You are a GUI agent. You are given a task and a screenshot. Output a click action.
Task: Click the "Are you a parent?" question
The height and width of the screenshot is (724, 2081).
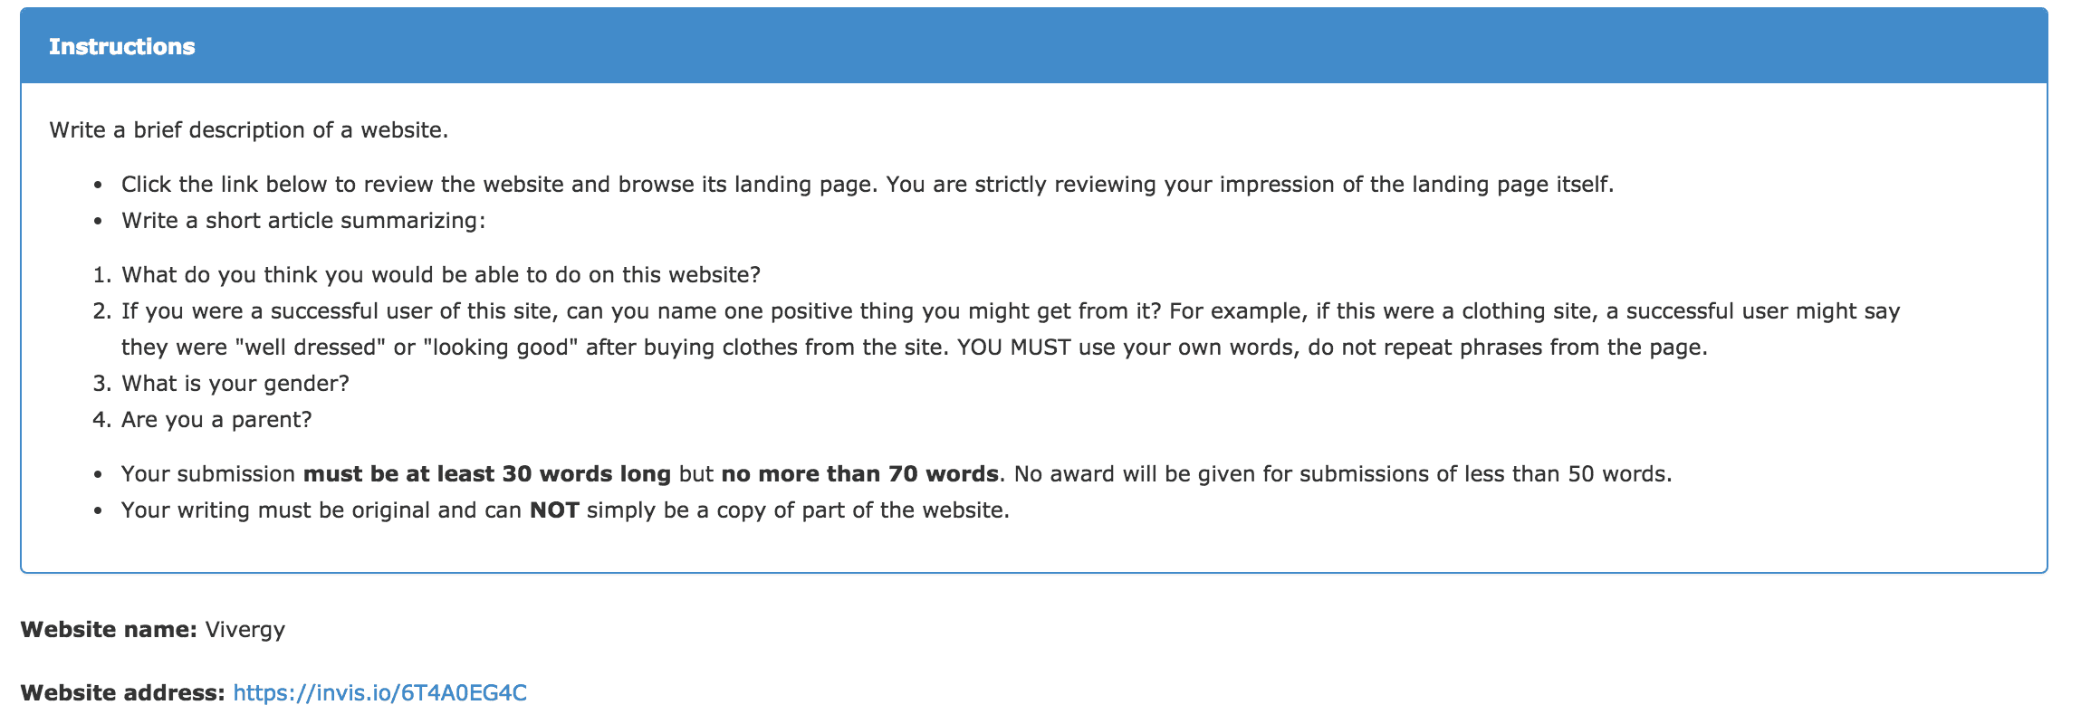click(216, 420)
